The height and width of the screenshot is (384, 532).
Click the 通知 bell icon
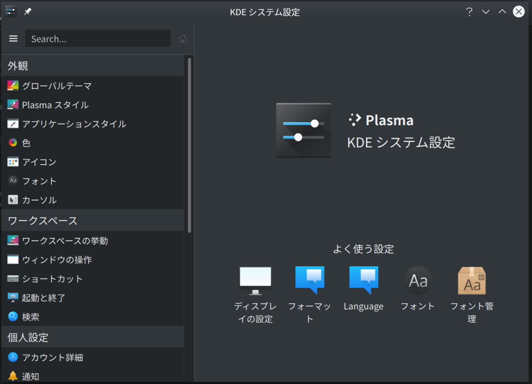[x=13, y=376]
